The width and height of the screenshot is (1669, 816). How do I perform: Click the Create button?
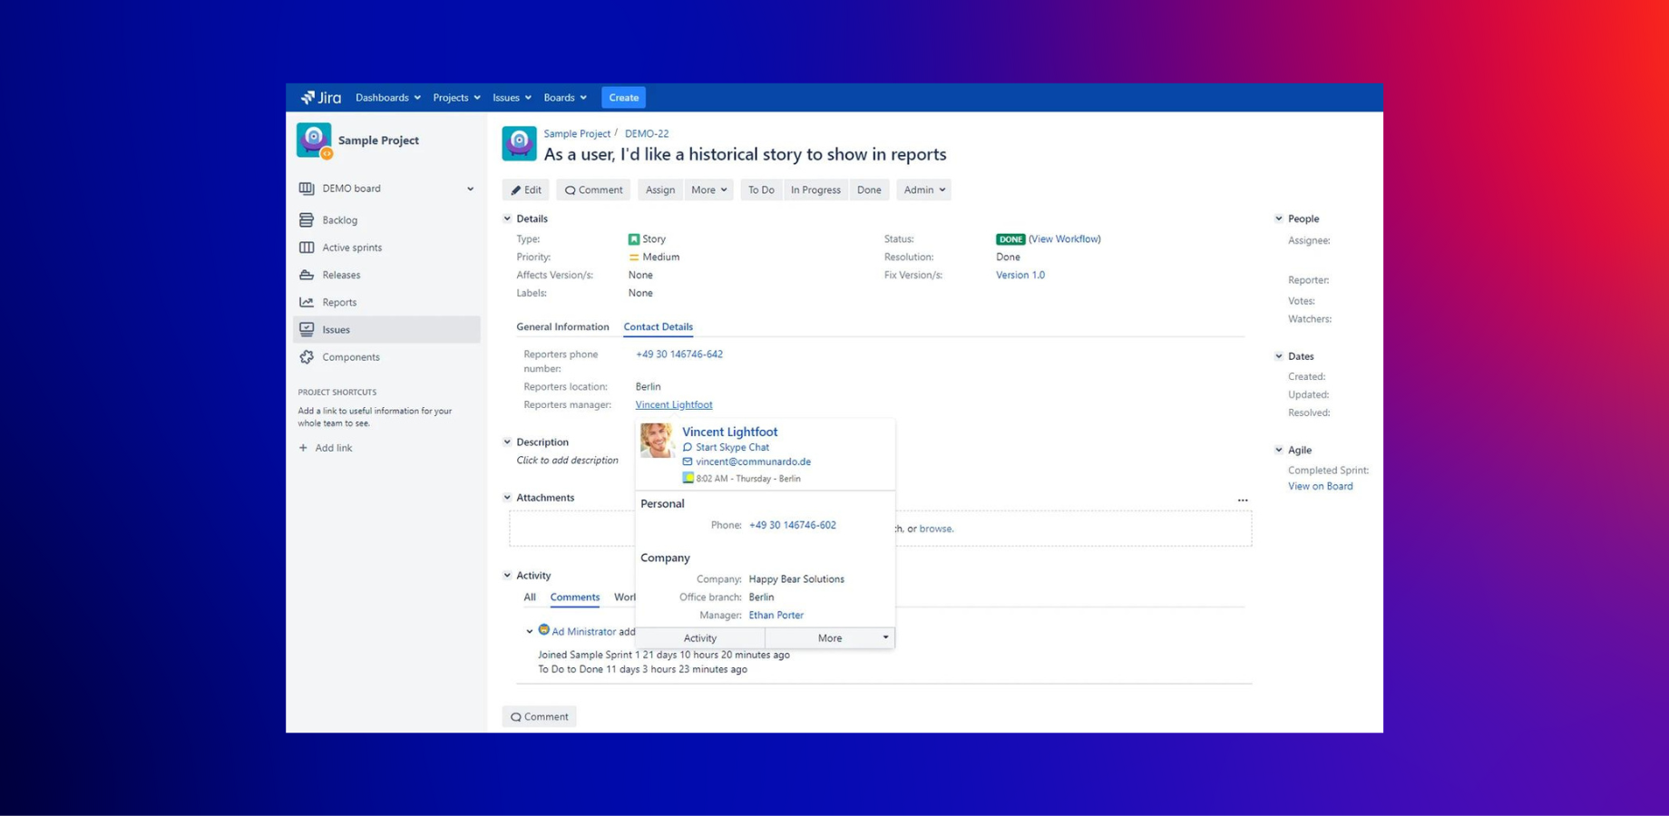pyautogui.click(x=623, y=97)
